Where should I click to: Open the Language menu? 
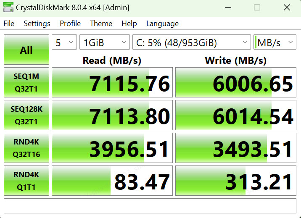(x=162, y=24)
